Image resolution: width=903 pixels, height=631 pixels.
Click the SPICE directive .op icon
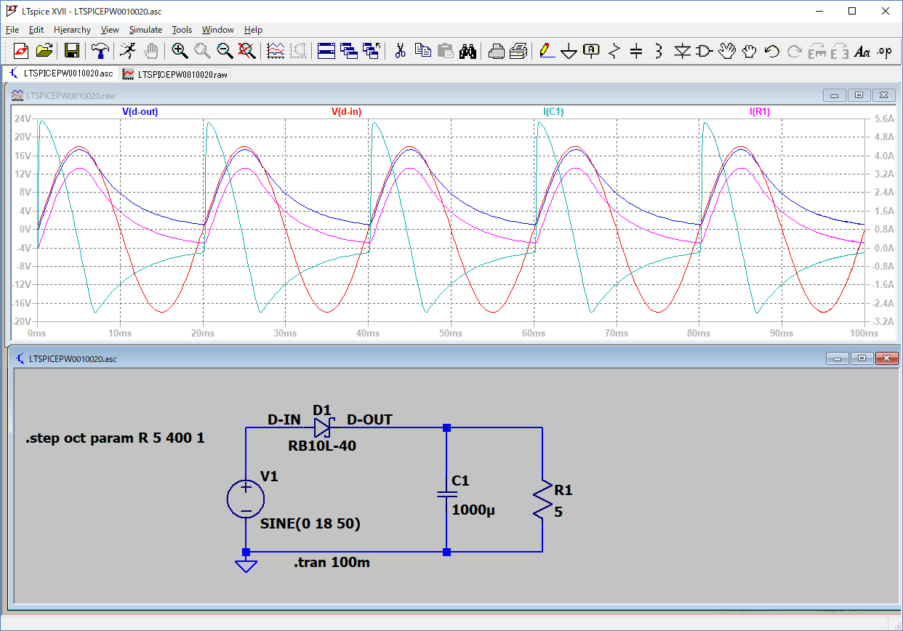tap(884, 51)
